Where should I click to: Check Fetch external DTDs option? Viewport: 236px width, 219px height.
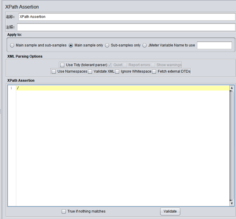pos(154,71)
